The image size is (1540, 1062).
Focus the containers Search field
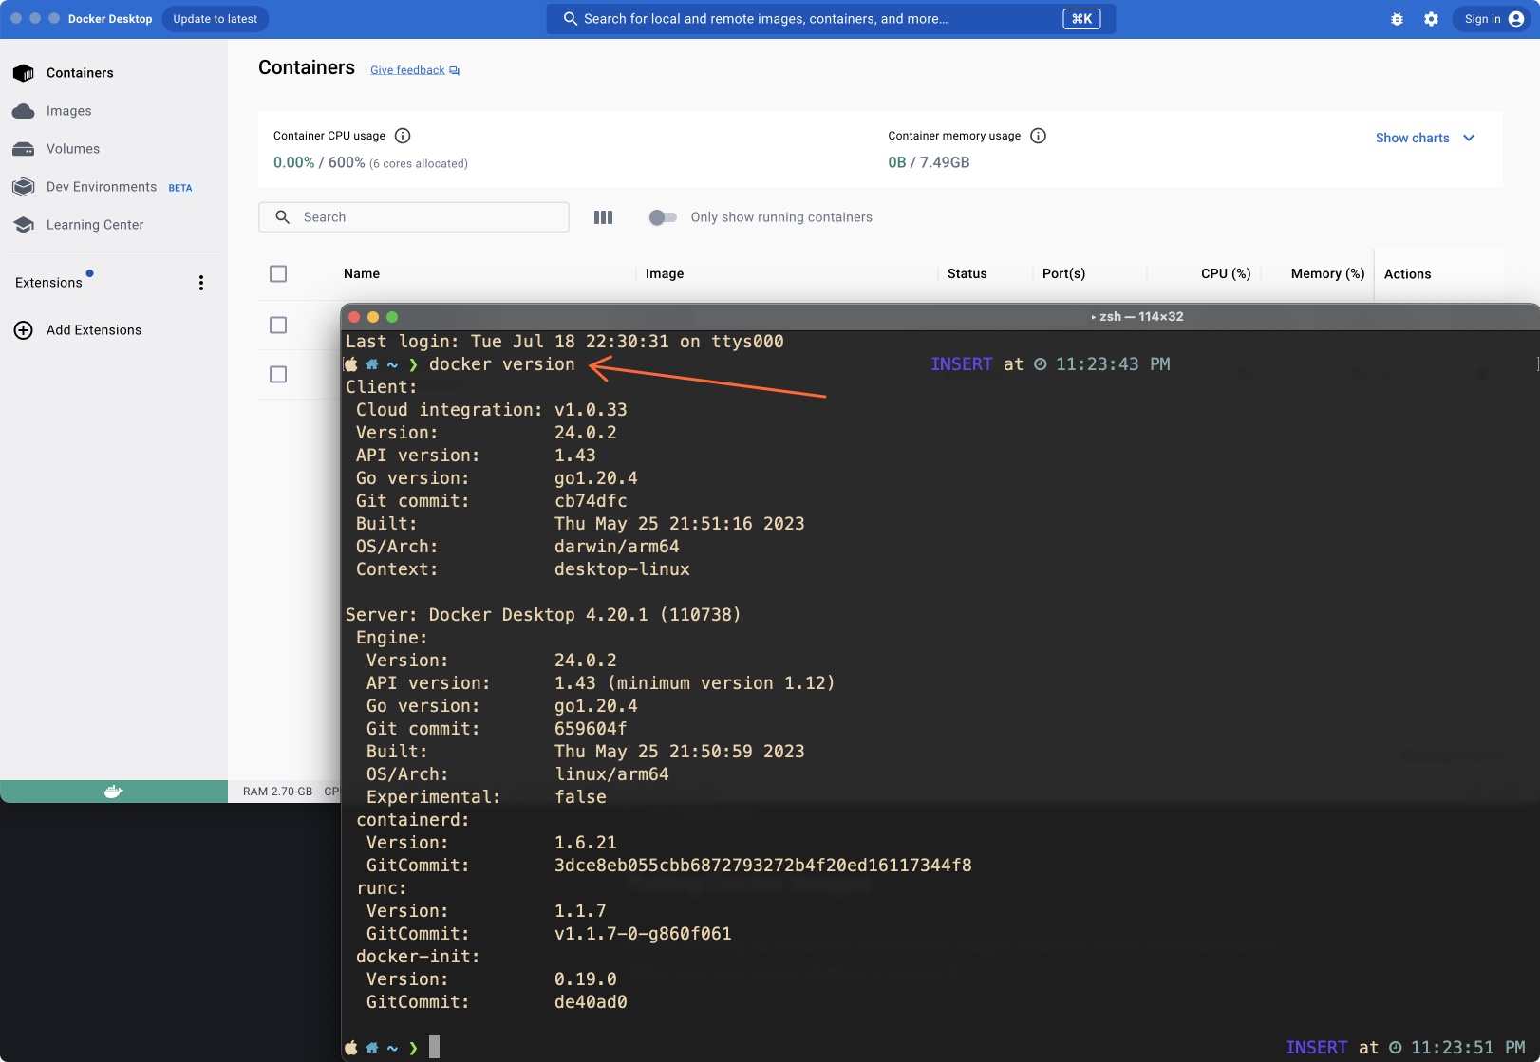click(x=414, y=217)
